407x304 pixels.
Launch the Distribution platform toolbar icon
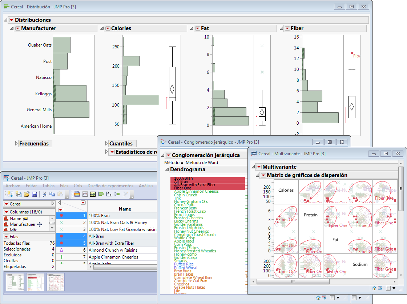tap(101, 194)
